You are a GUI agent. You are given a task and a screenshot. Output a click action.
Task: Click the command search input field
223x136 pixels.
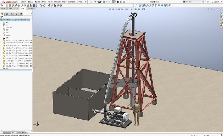[x=193, y=2]
